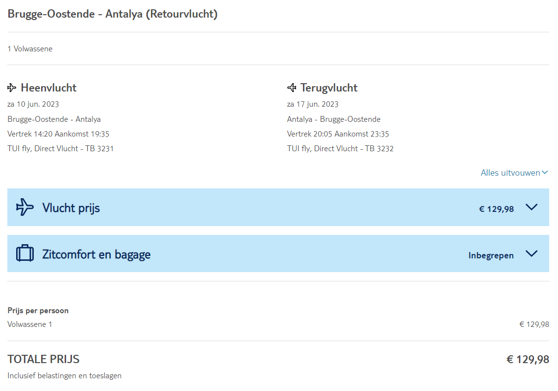This screenshot has height=391, width=558.
Task: Click the 1 Volwassene passenger text
Action: coord(30,49)
